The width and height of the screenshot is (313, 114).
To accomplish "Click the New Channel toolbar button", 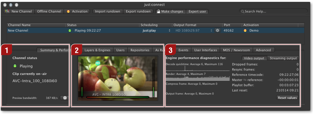I will coord(19,12).
